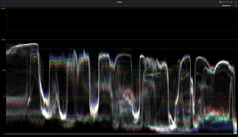Open the three-dot scopes options menu
The width and height of the screenshot is (238, 137).
[x=236, y=2]
